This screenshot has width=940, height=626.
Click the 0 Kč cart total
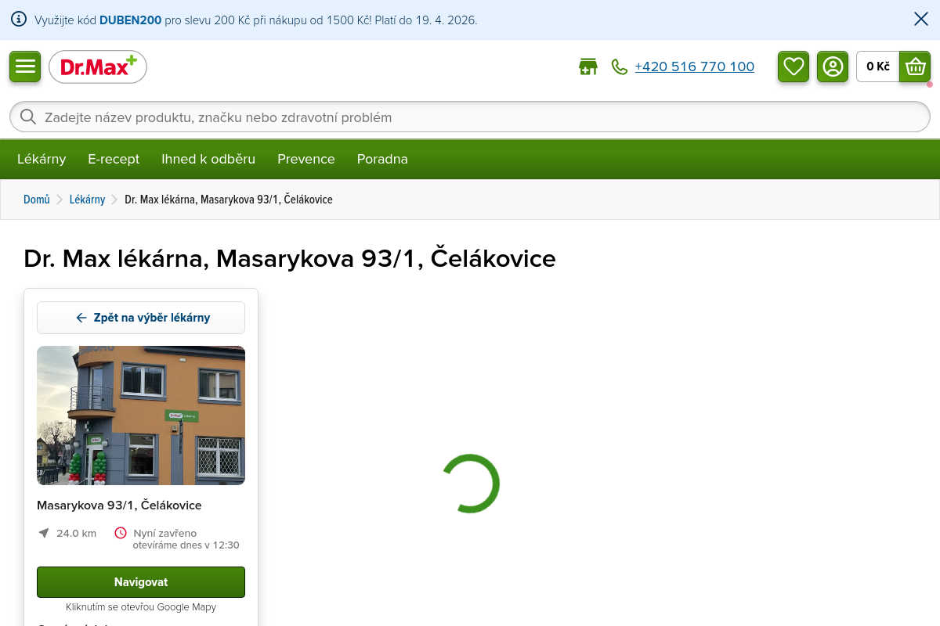point(878,67)
